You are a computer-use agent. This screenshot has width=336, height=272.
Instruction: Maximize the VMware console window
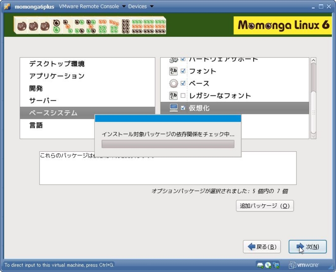pyautogui.click(x=321, y=6)
